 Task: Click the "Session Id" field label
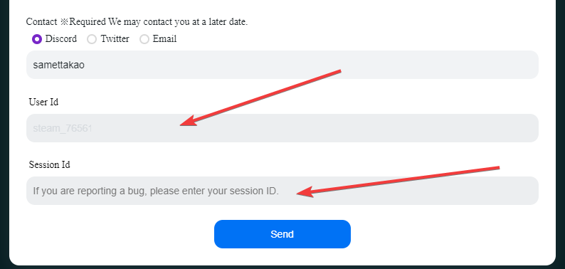[x=49, y=165]
